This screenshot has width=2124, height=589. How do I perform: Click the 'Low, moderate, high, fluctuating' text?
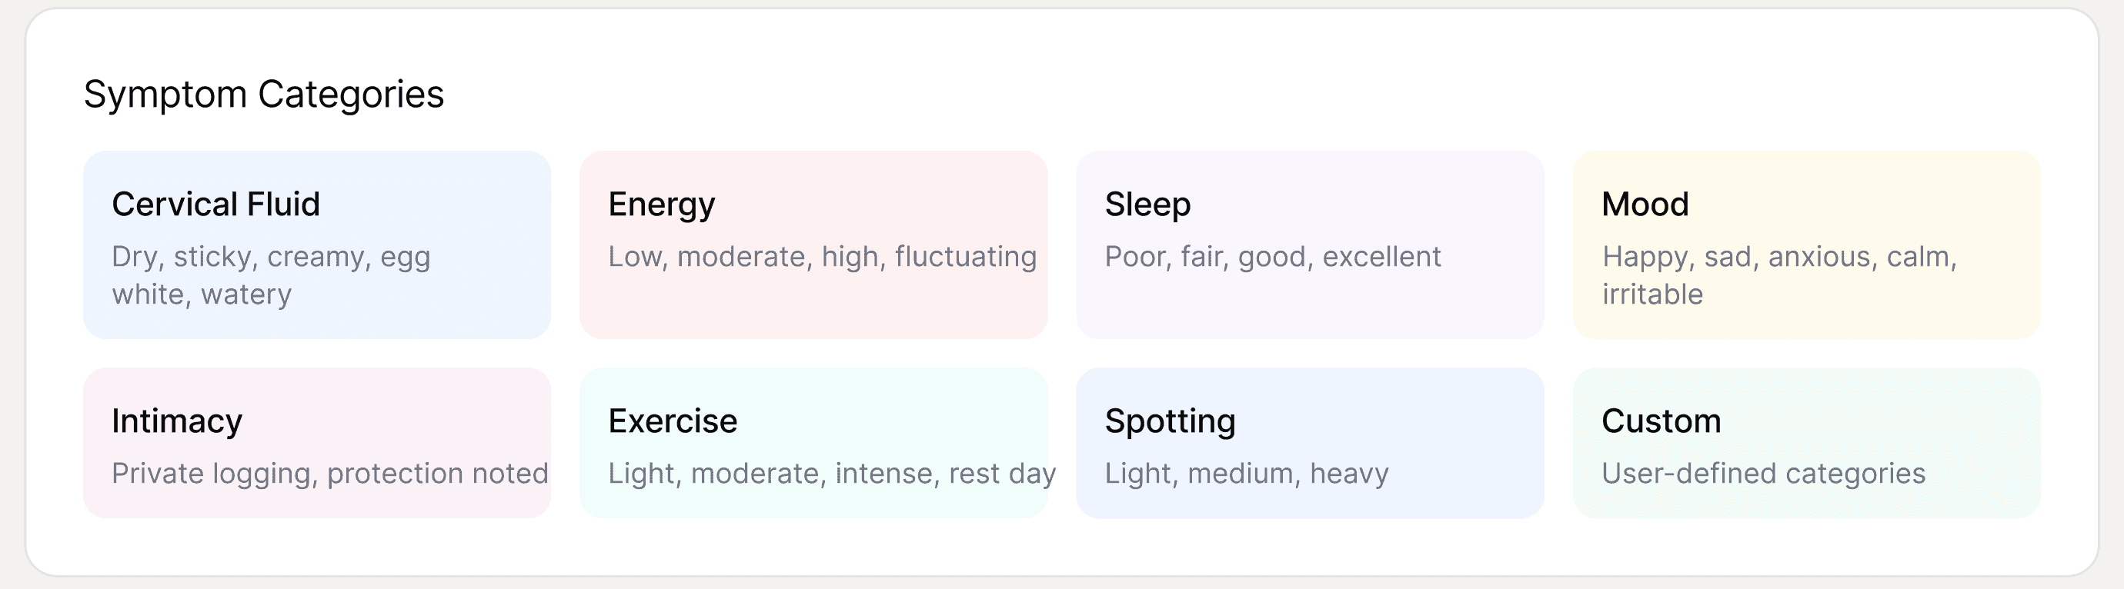[x=822, y=257]
